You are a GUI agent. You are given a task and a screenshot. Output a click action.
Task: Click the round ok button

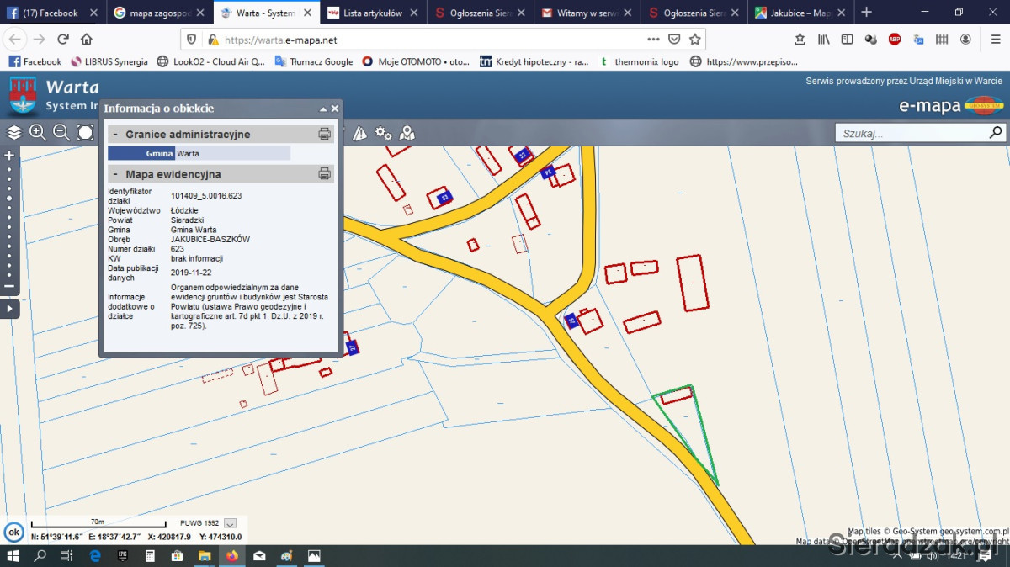coord(13,532)
